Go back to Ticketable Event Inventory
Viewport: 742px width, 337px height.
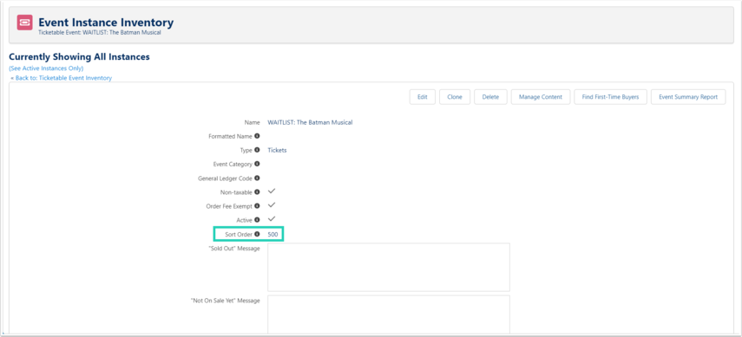tap(63, 78)
